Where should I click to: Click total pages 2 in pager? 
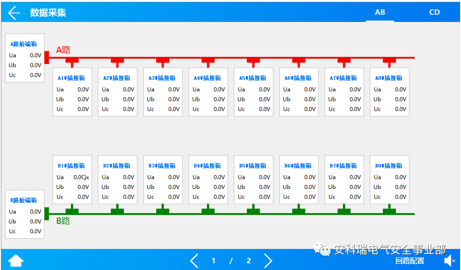249,261
